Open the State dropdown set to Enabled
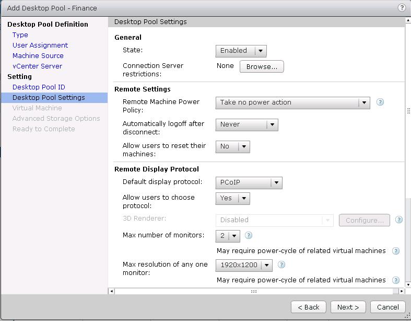The height and width of the screenshot is (321, 411). (241, 51)
